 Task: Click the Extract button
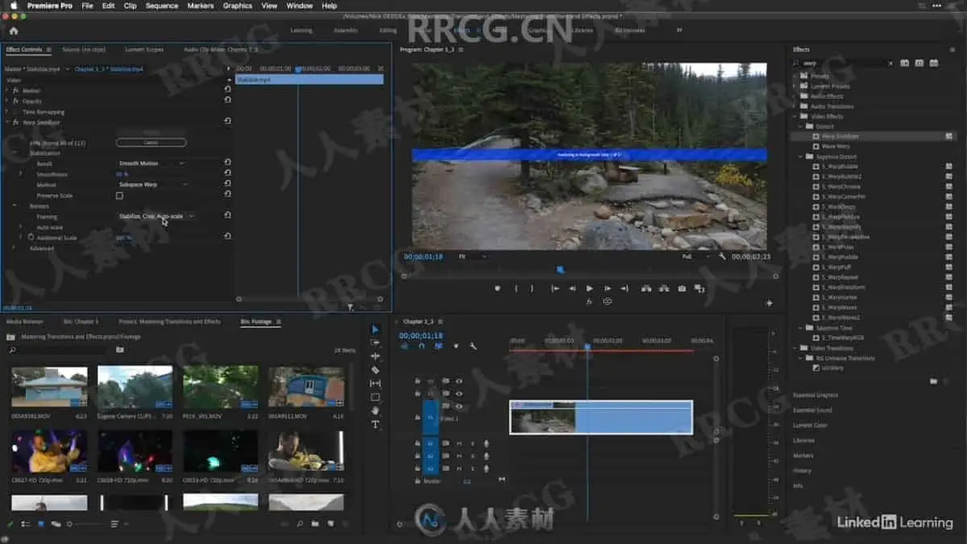pos(664,288)
